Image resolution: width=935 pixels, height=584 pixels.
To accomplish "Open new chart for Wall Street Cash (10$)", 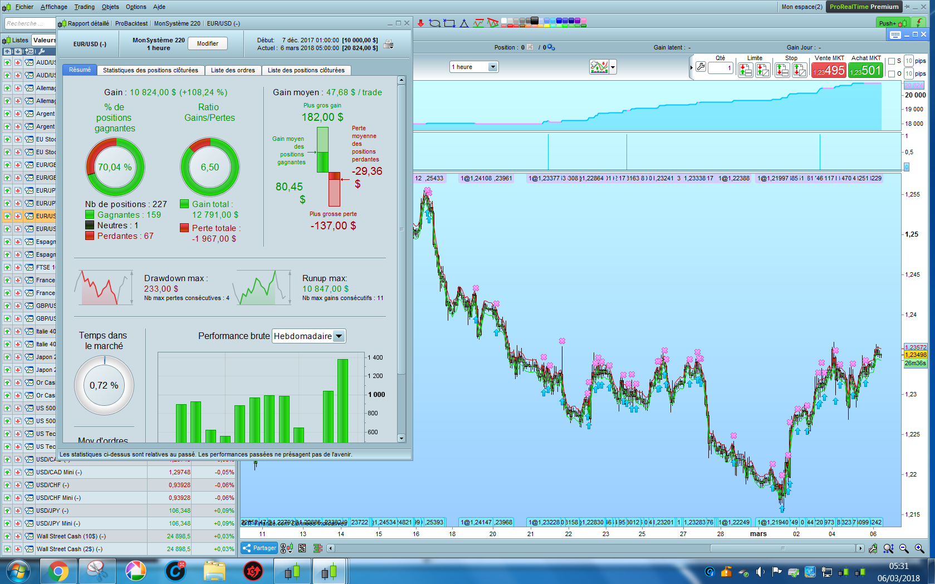I will pyautogui.click(x=29, y=536).
